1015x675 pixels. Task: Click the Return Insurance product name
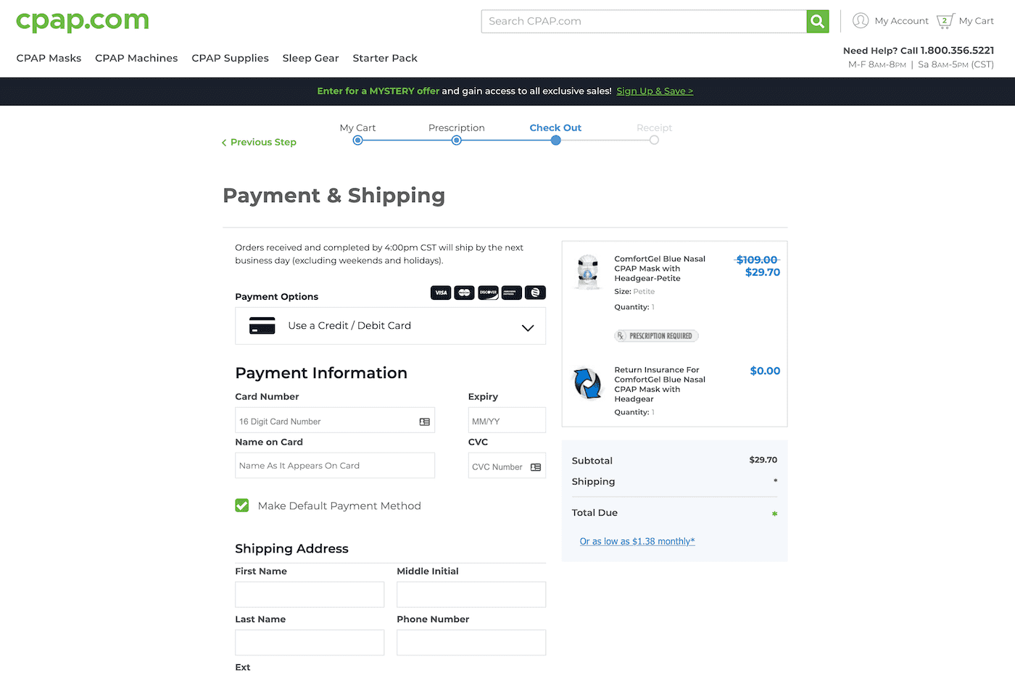pos(660,385)
